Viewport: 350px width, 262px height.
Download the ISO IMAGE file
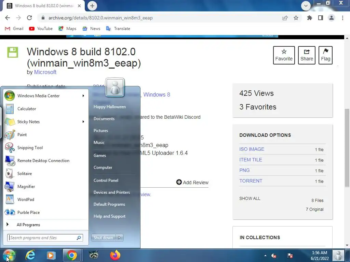[252, 149]
